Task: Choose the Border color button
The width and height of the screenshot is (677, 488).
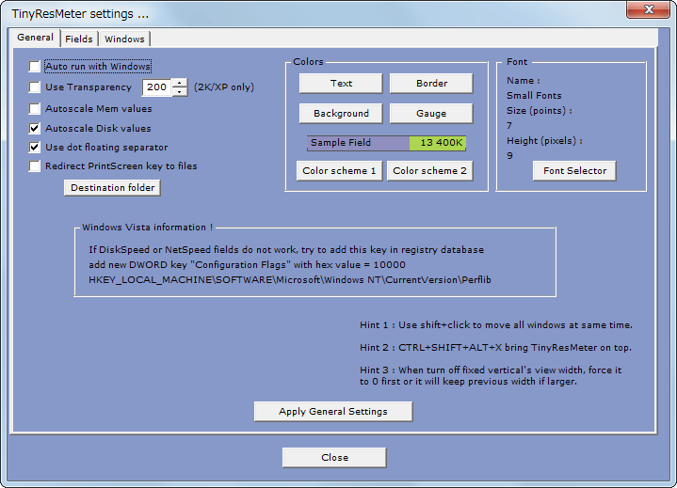Action: pyautogui.click(x=431, y=83)
